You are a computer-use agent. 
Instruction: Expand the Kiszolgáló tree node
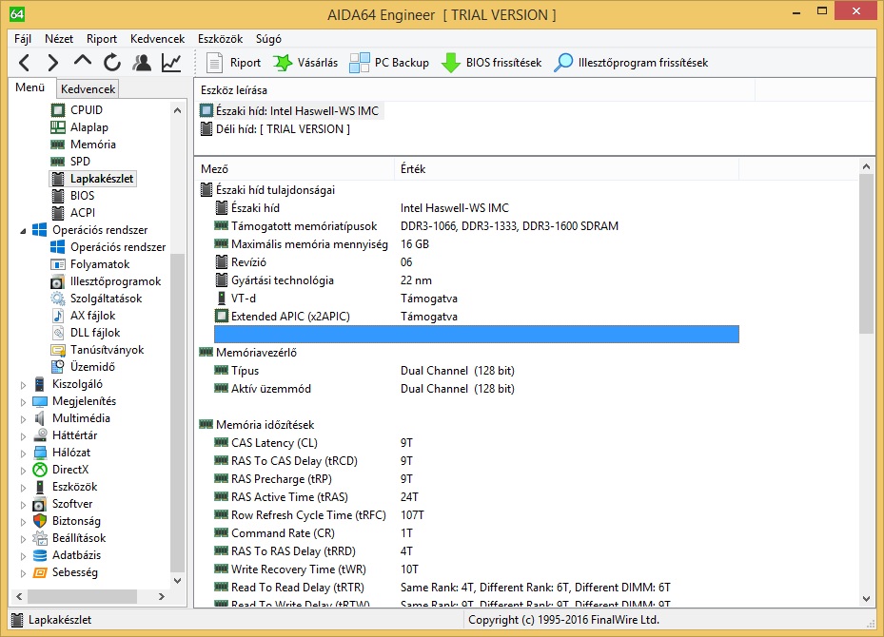23,385
